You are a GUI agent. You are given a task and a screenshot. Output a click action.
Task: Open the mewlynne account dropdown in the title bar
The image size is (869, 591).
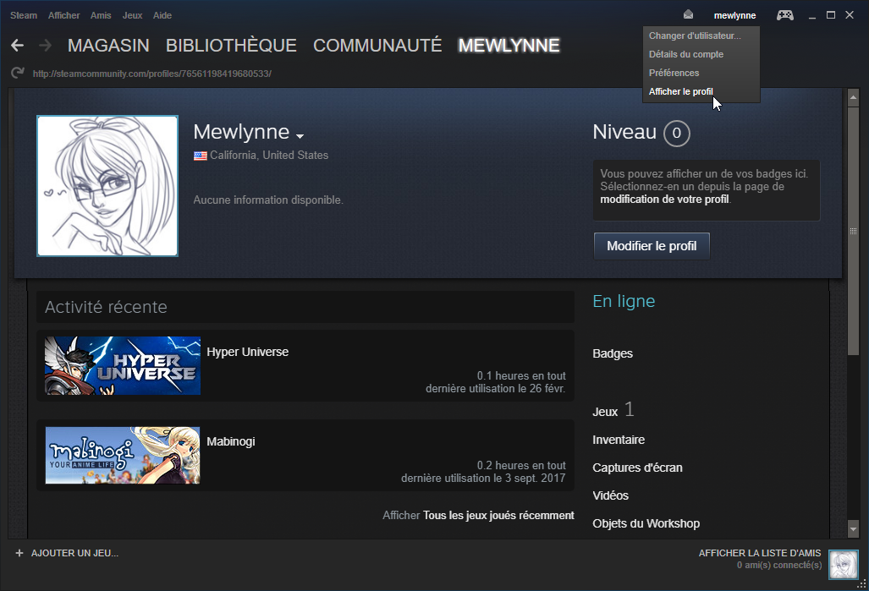pos(734,14)
